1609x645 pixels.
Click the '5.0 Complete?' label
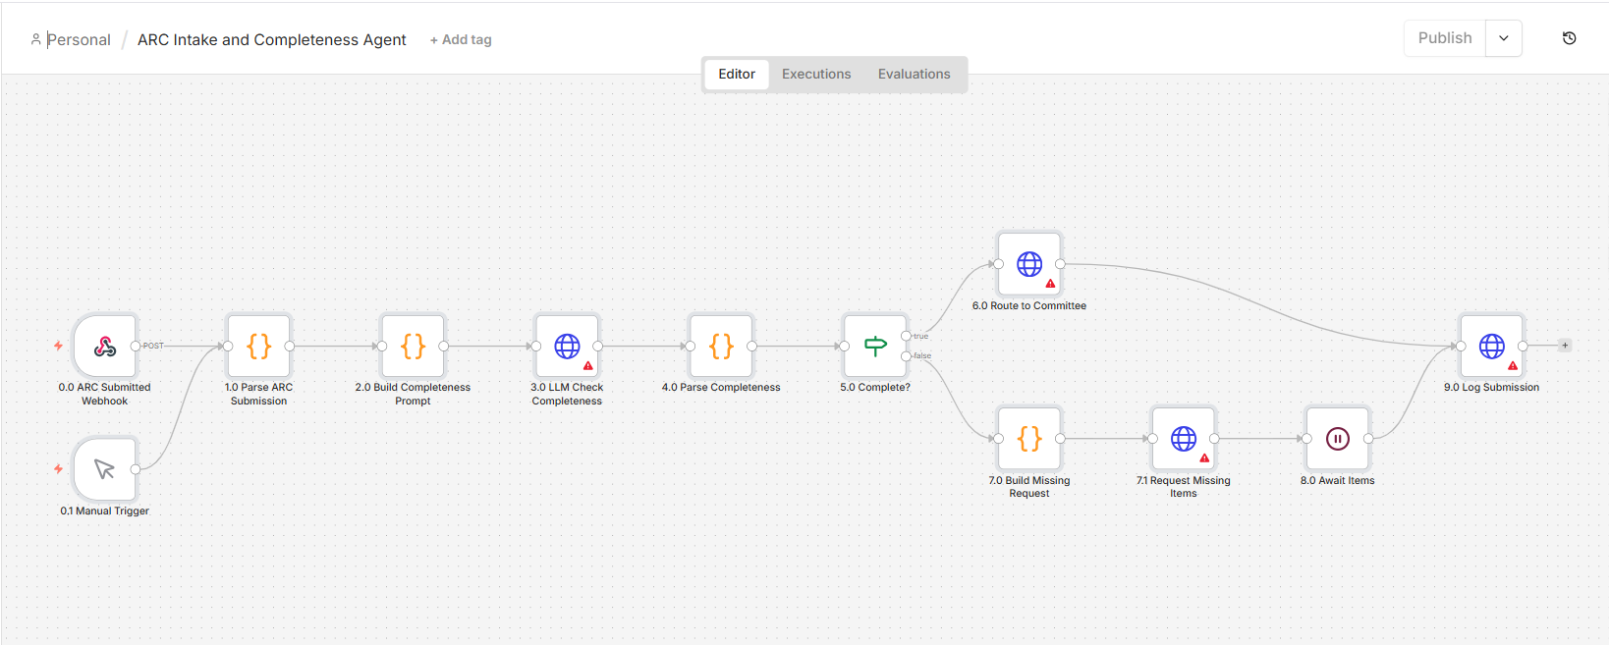[875, 387]
